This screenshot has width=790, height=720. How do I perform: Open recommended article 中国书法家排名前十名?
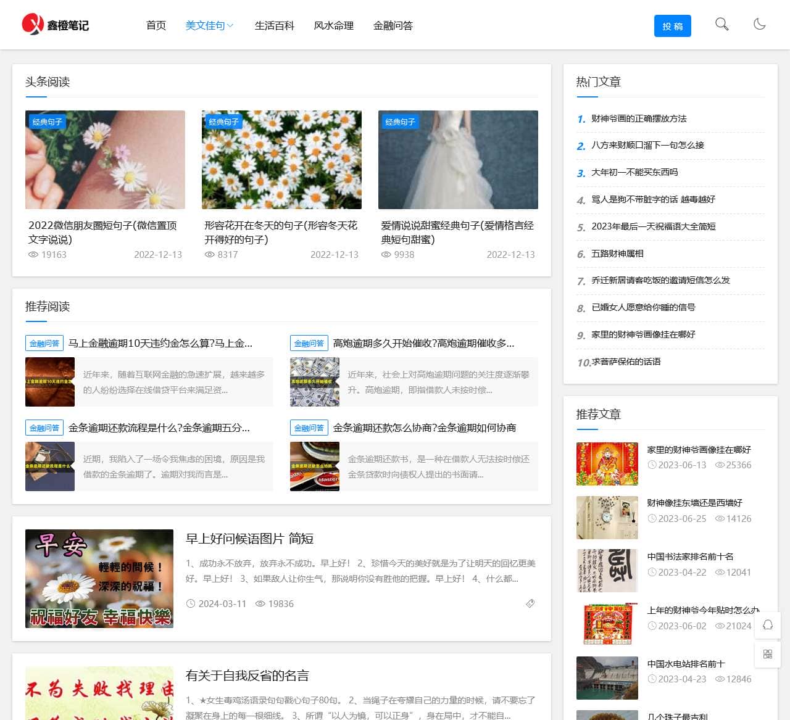tap(690, 557)
